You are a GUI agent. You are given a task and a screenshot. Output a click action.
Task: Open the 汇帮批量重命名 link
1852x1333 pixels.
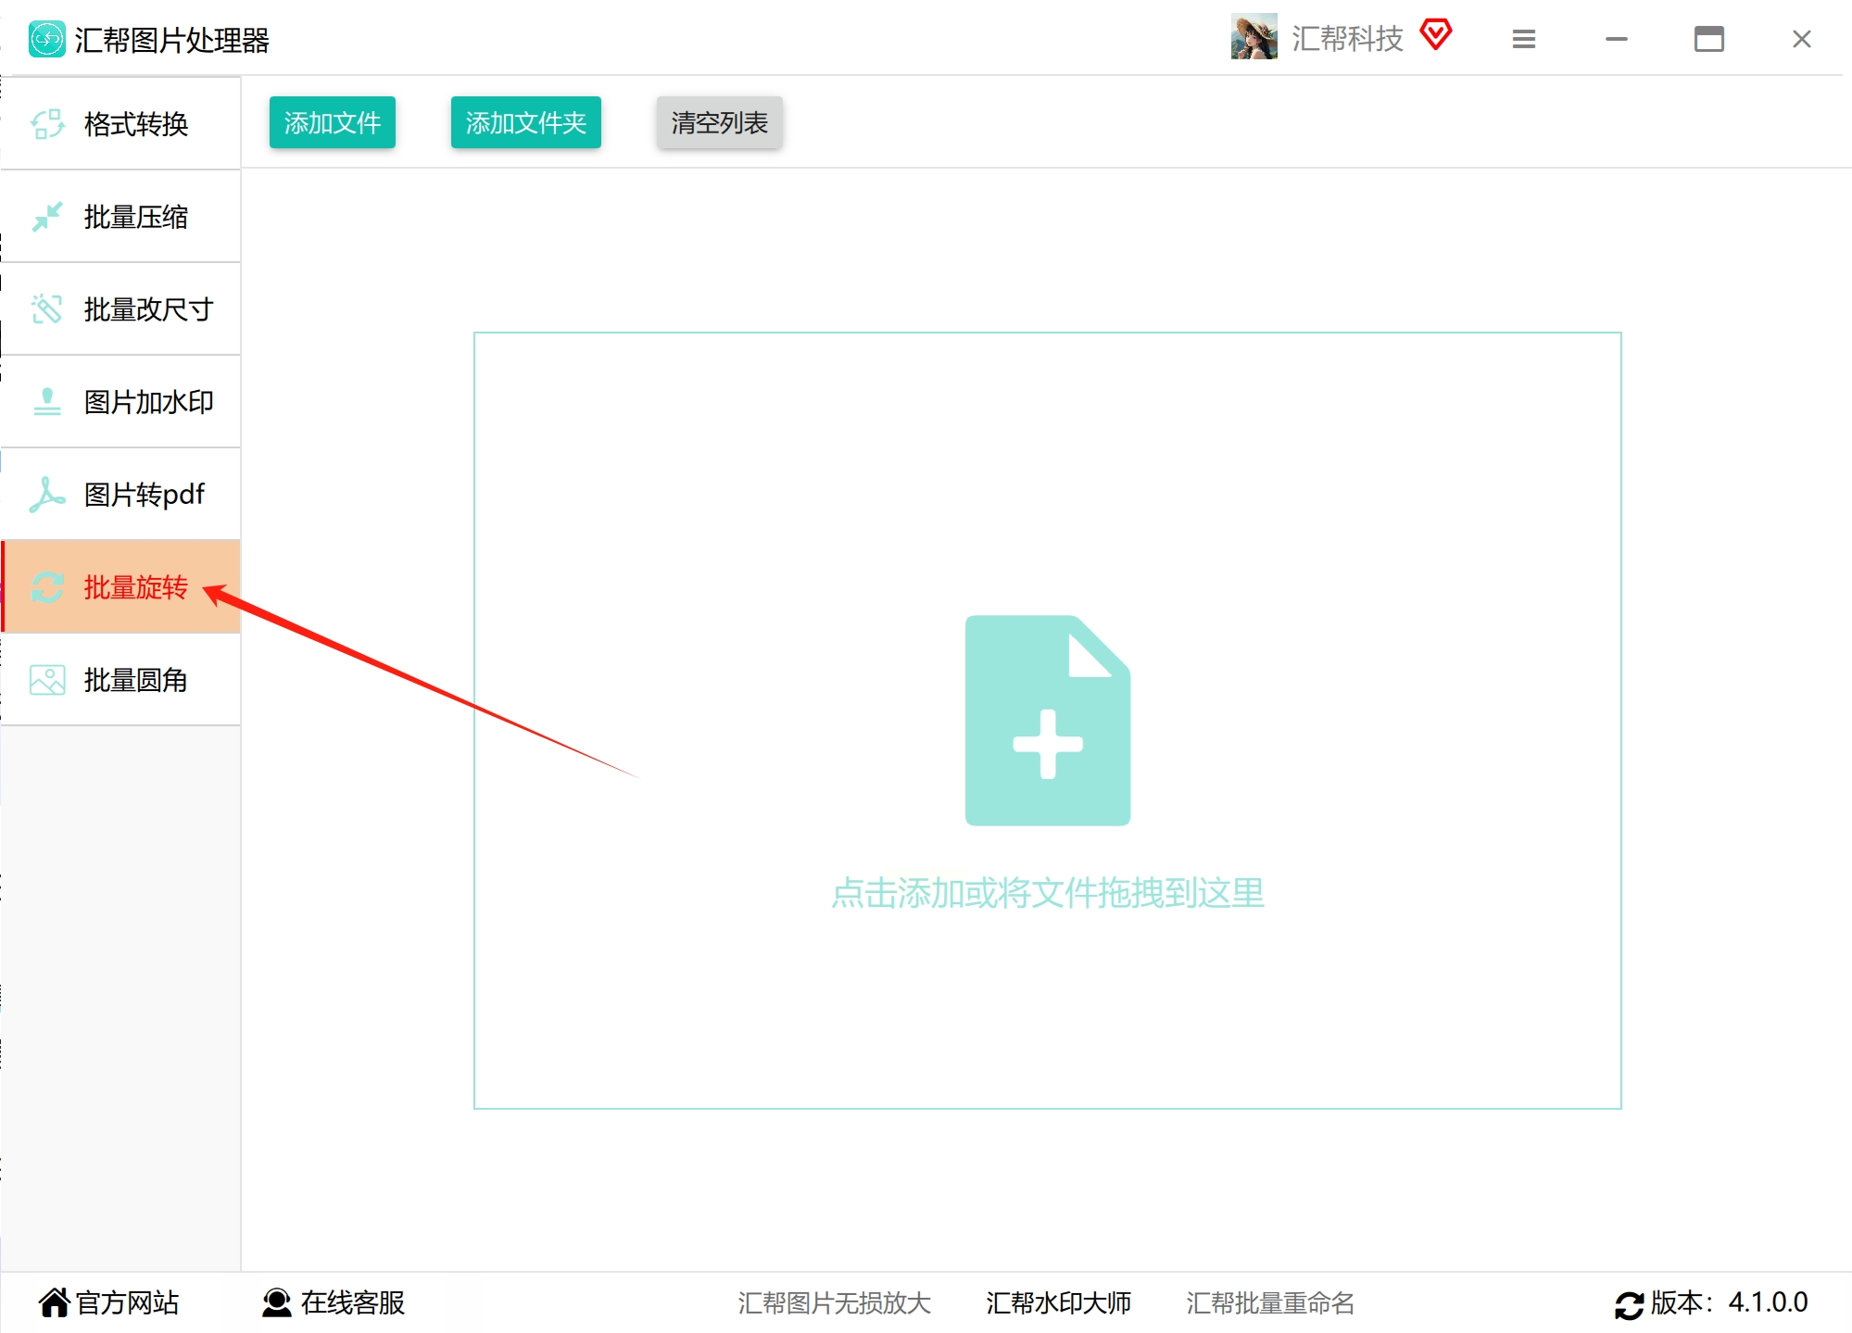coord(1269,1303)
